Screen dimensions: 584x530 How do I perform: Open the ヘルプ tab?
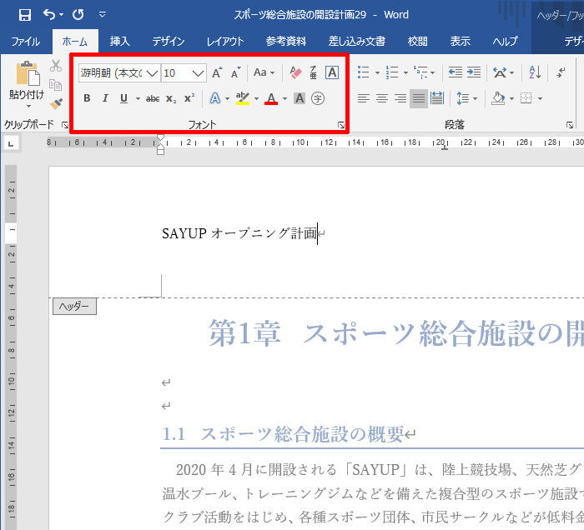[505, 42]
